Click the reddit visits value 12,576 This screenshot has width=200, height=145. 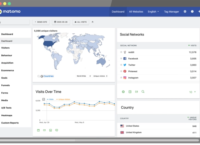(x=192, y=52)
